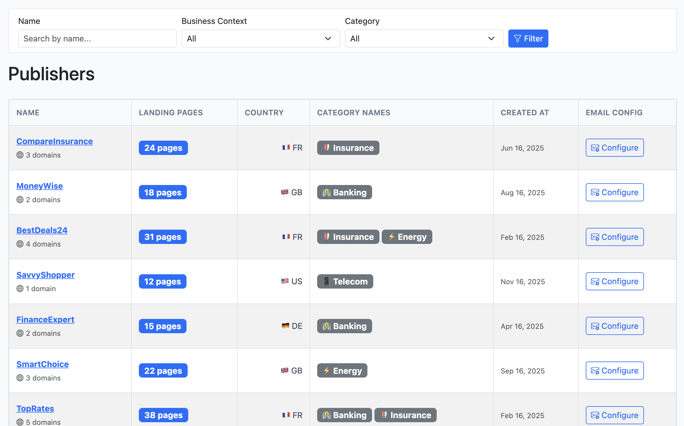This screenshot has height=426, width=684.
Task: Click the CREATED AT column header
Action: [x=525, y=113]
